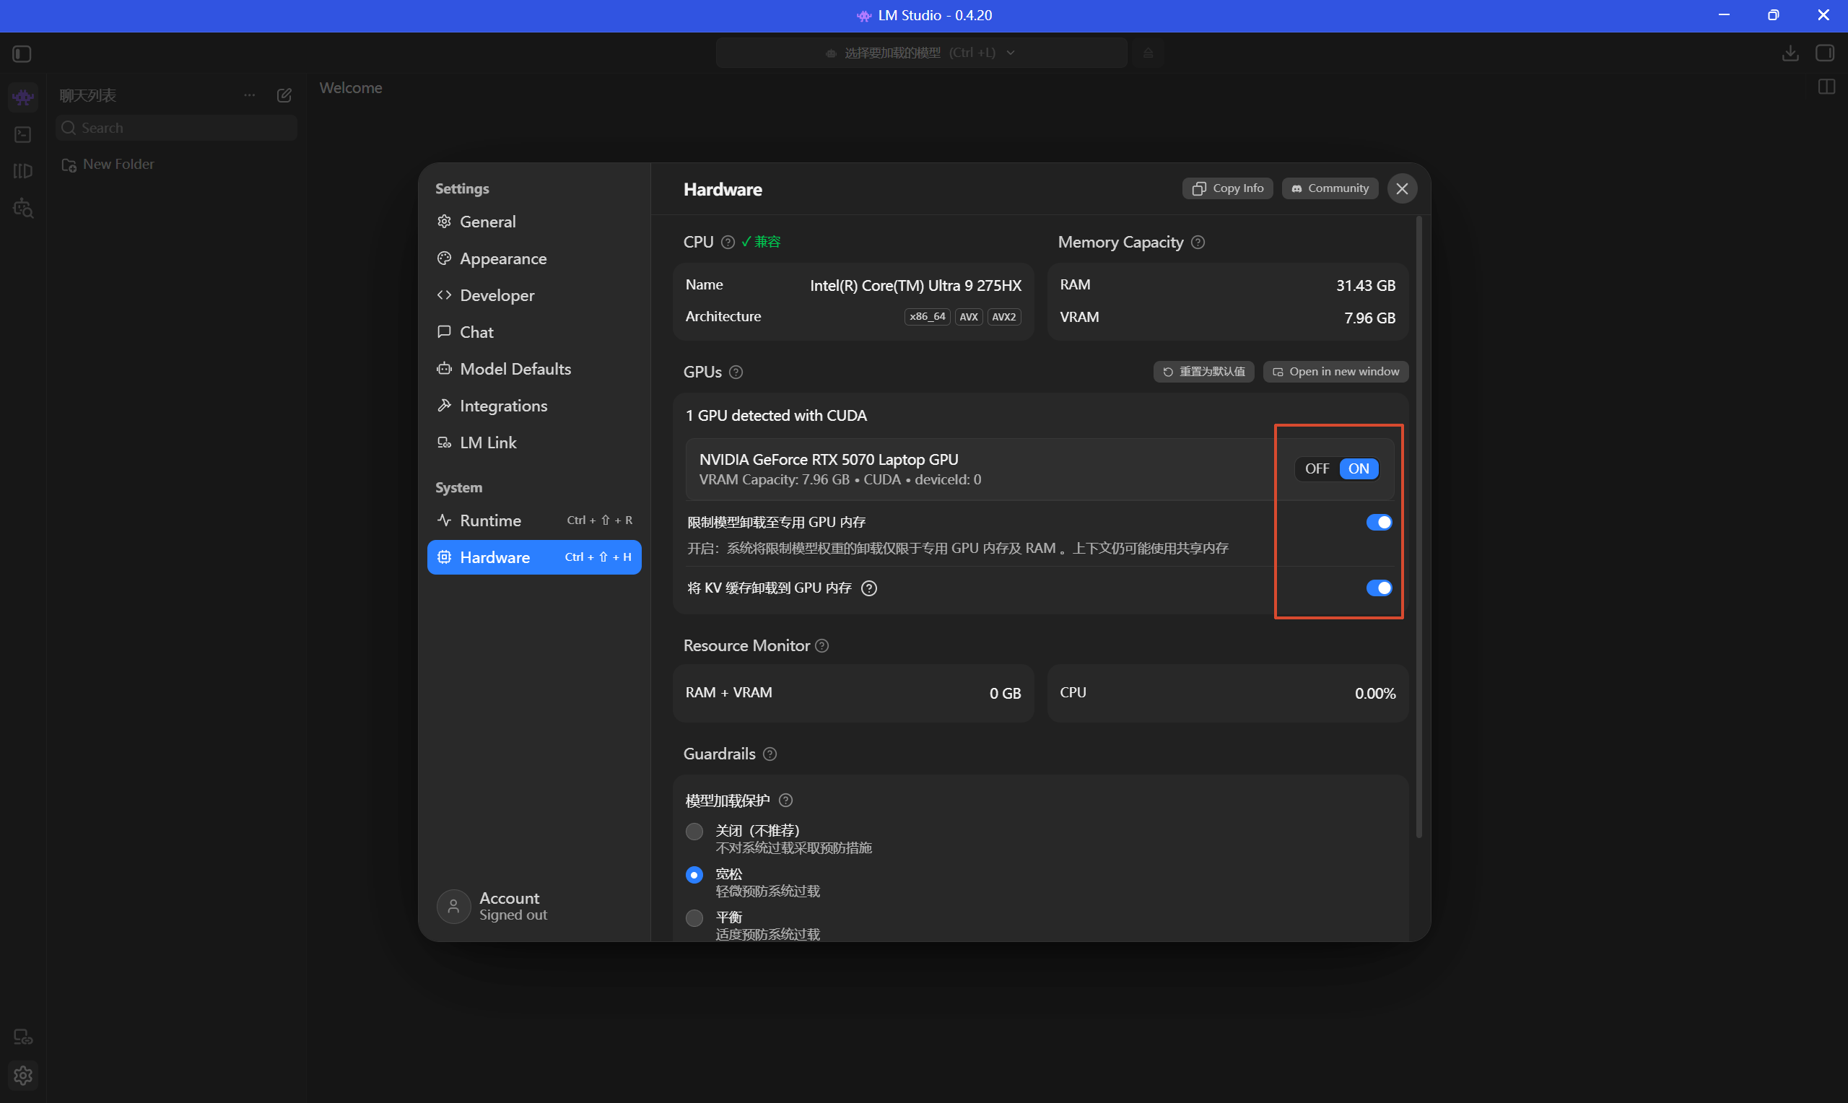Screen dimensions: 1848x1103
Task: Click the Community button
Action: pos(1330,189)
